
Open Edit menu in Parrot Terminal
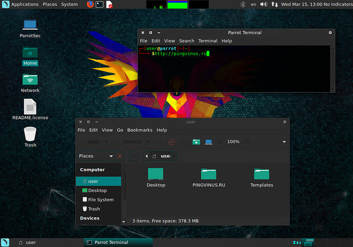pos(156,41)
